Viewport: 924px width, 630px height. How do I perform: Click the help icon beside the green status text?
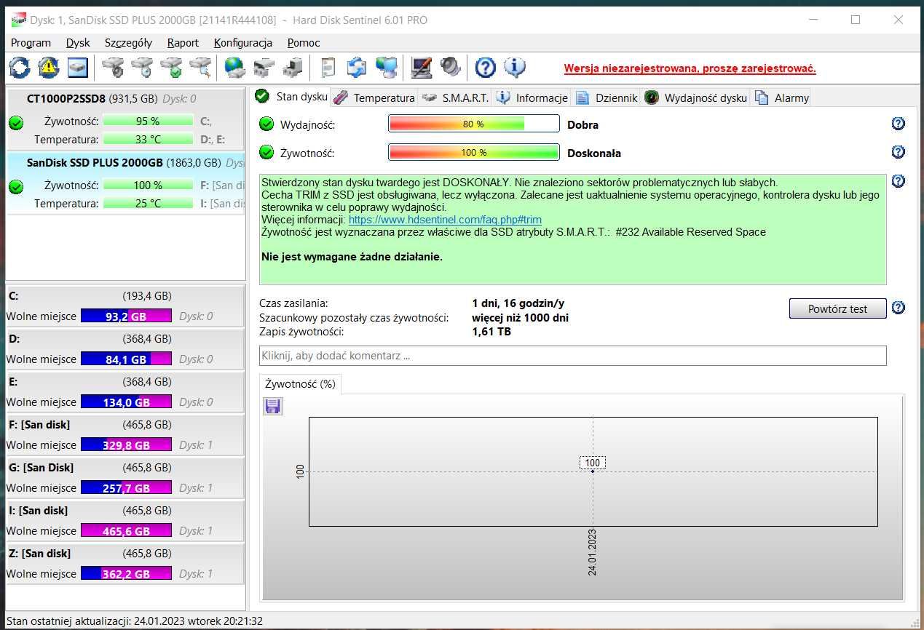click(899, 180)
